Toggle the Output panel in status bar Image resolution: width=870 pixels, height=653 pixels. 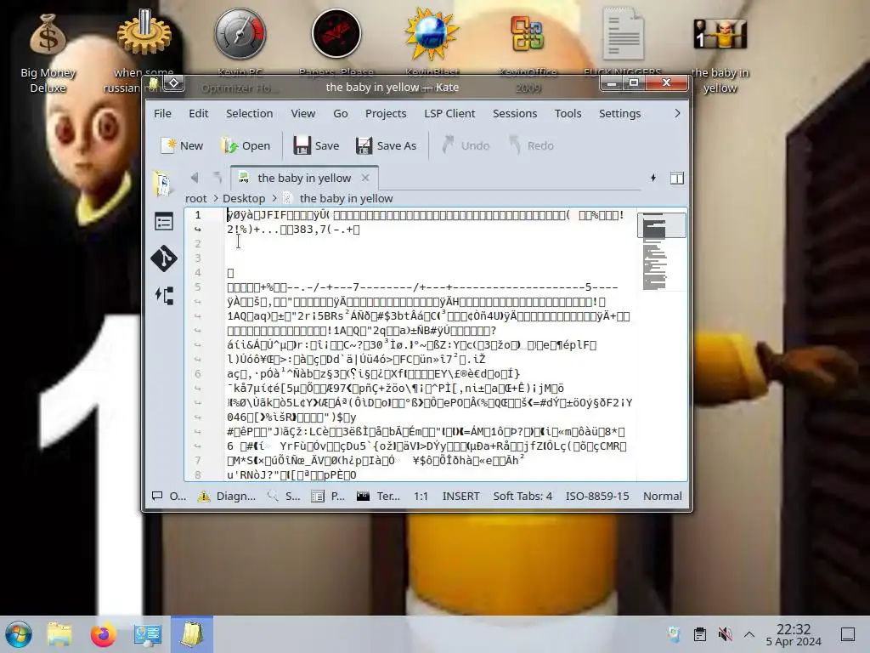(169, 496)
